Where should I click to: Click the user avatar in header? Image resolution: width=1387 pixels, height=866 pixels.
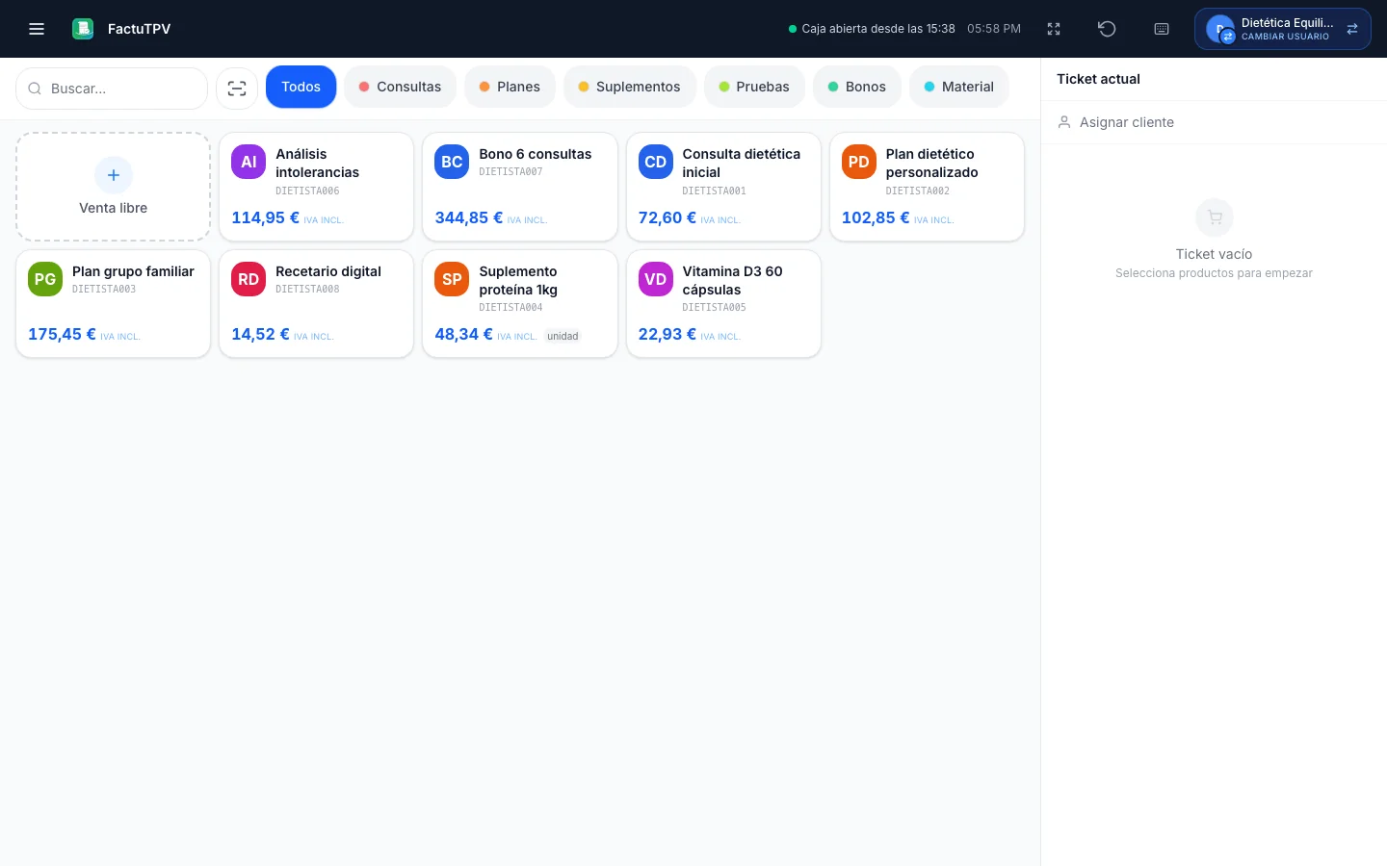(1220, 29)
